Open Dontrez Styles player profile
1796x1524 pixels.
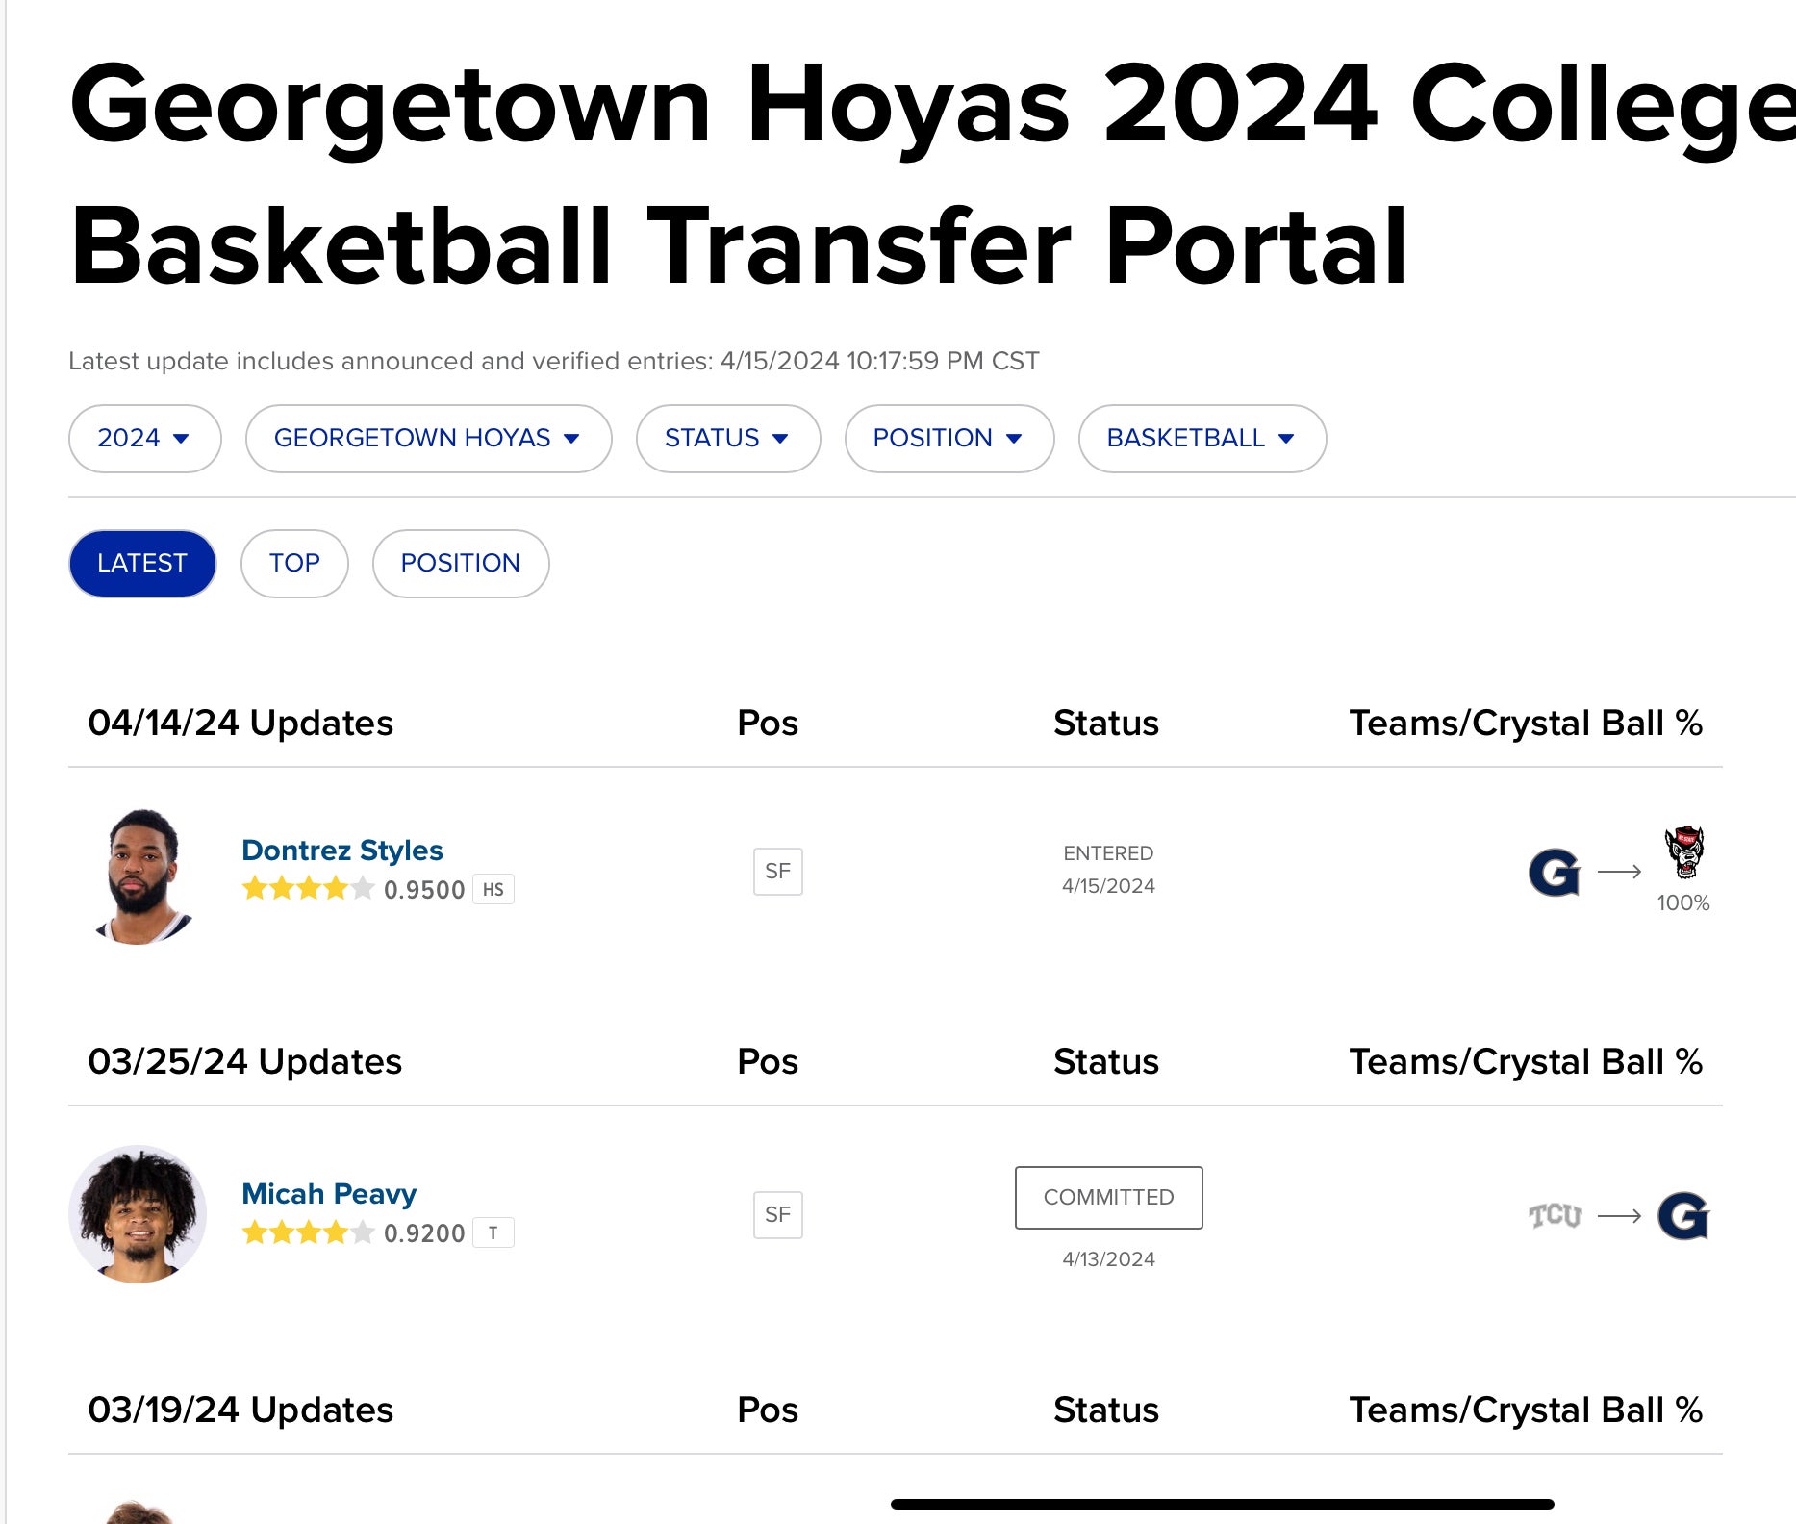342,850
